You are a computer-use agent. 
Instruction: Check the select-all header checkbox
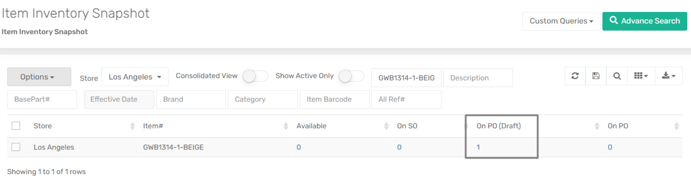(16, 126)
